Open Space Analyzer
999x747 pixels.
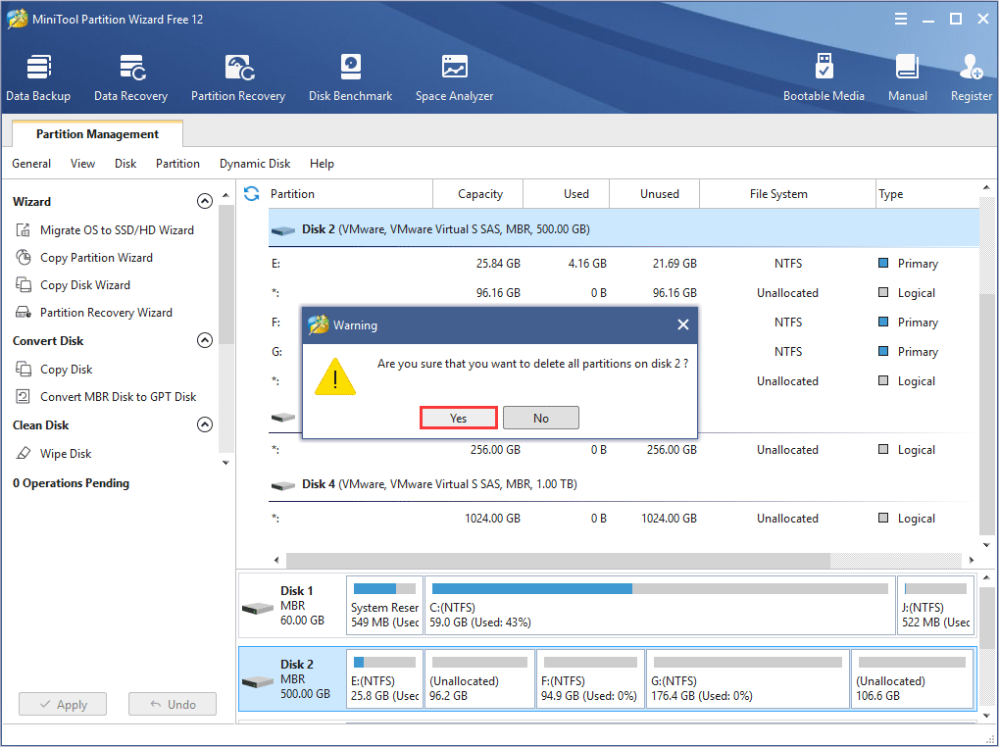[x=454, y=77]
